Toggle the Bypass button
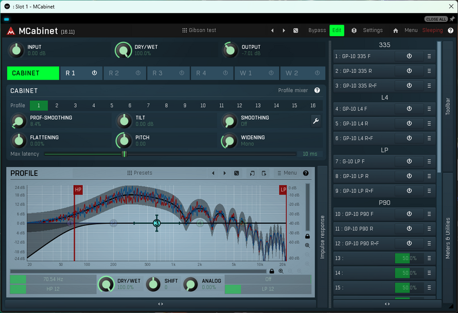 (317, 30)
